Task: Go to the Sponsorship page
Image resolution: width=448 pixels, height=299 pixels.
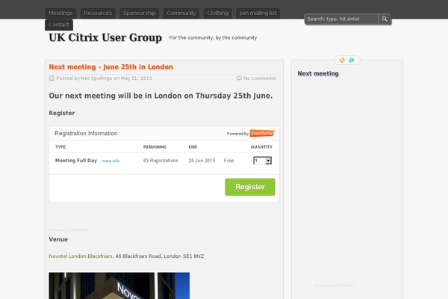Action: 139,13
